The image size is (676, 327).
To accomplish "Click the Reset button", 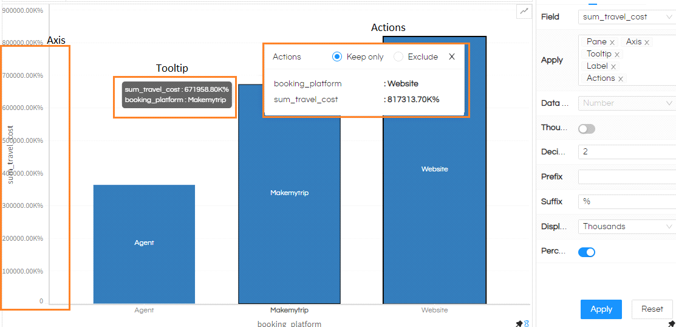I will (652, 309).
